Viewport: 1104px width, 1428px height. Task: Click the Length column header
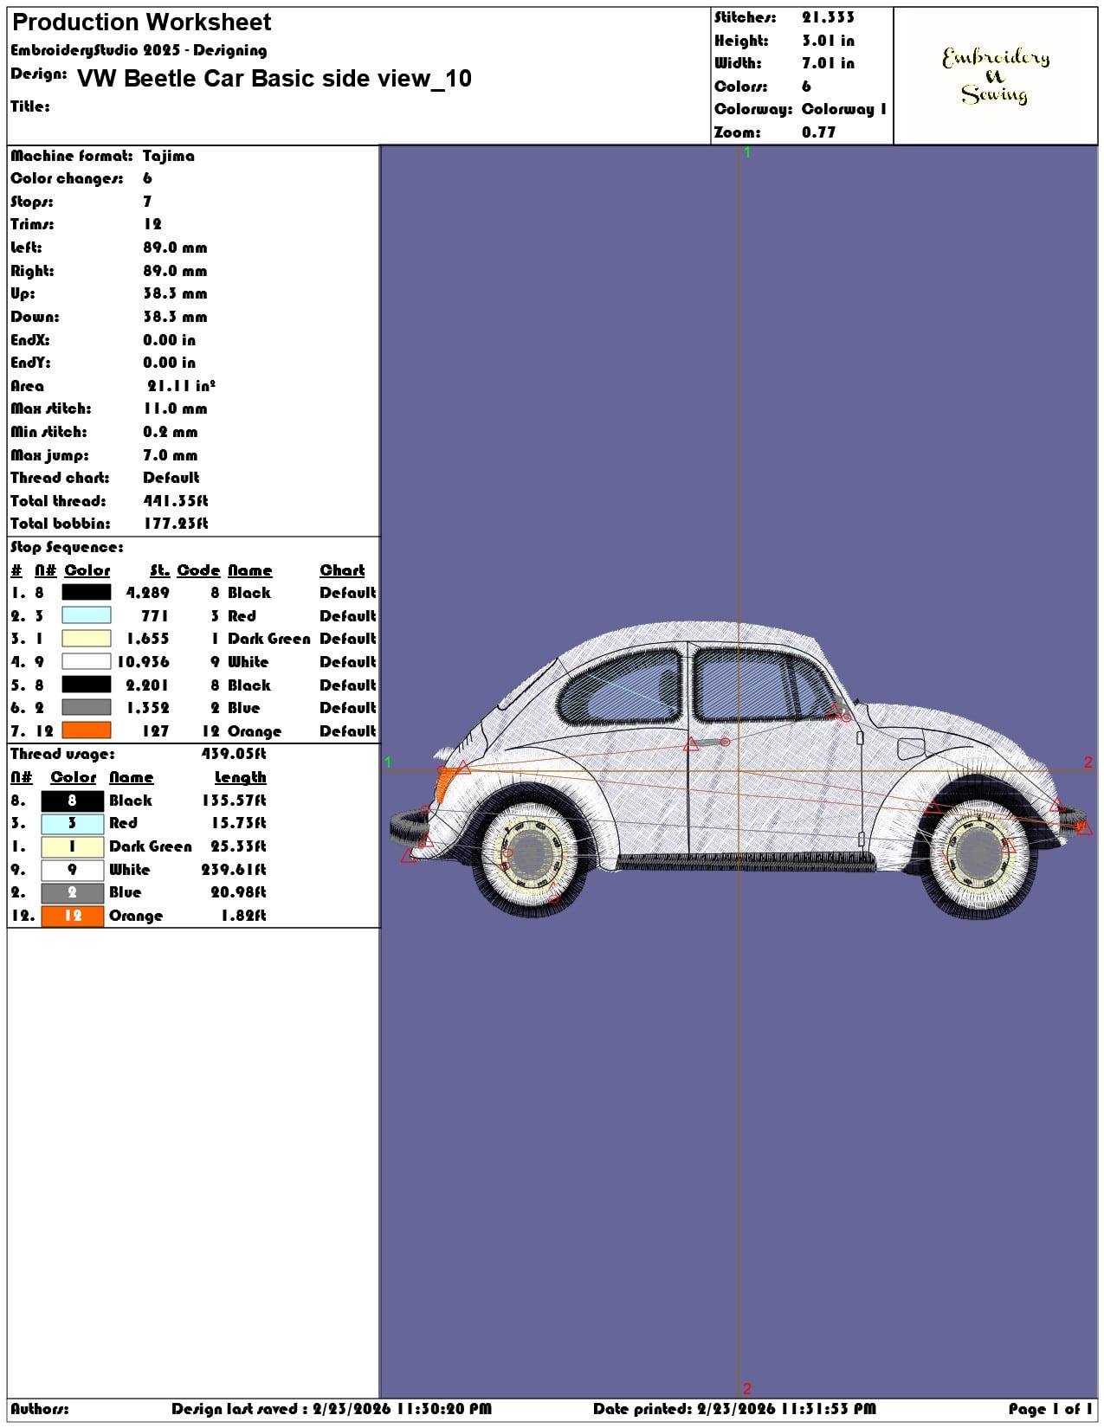[240, 777]
